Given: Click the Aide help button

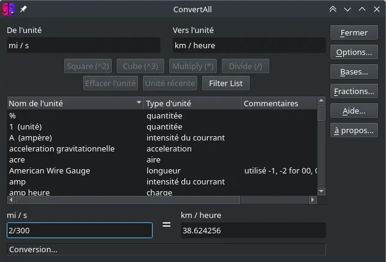Looking at the screenshot, I should 354,111.
